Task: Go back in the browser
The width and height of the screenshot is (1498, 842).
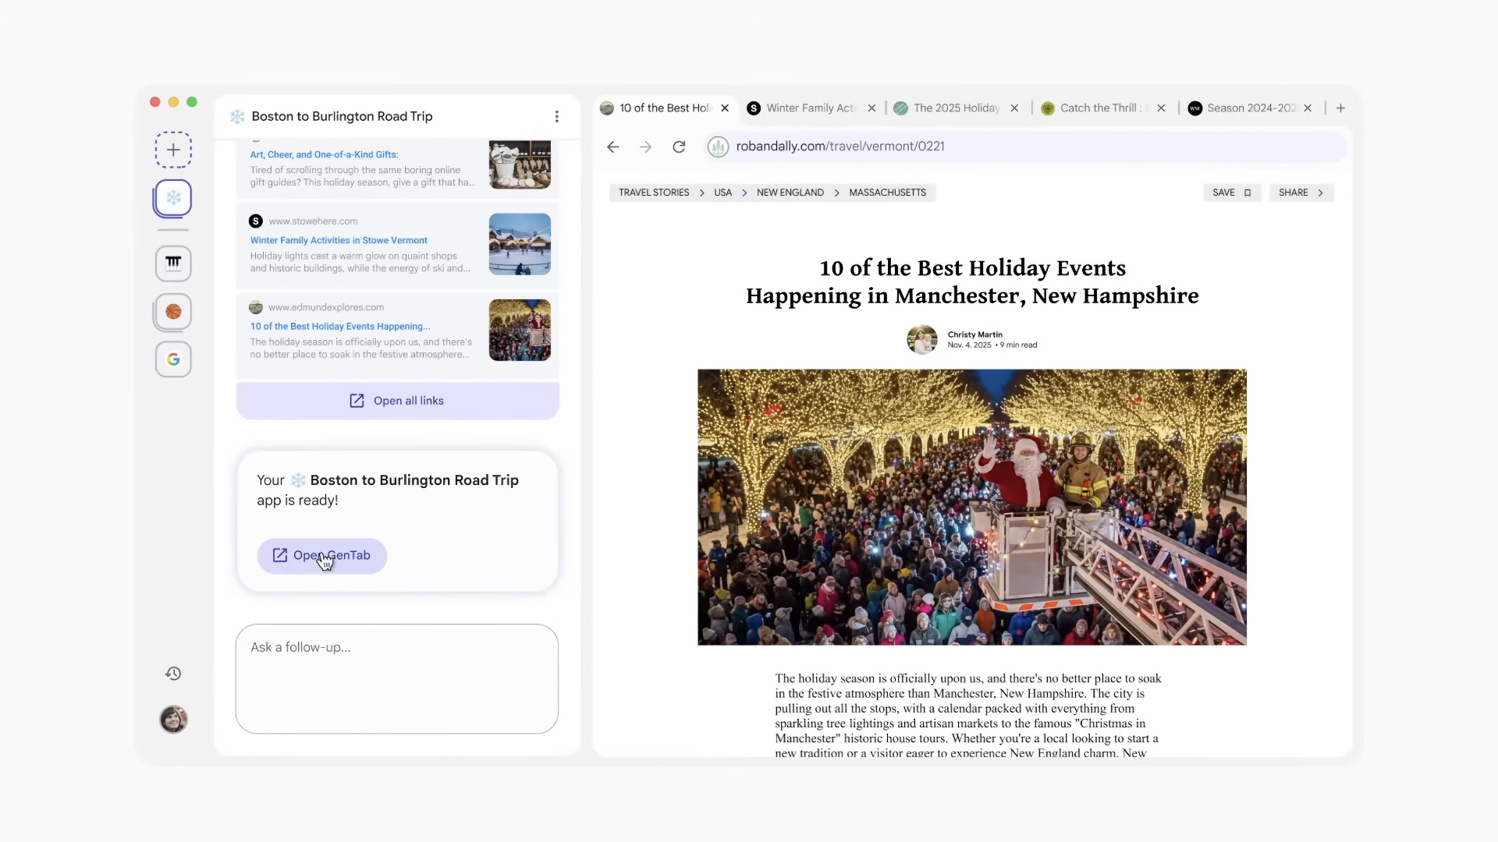Action: (612, 147)
